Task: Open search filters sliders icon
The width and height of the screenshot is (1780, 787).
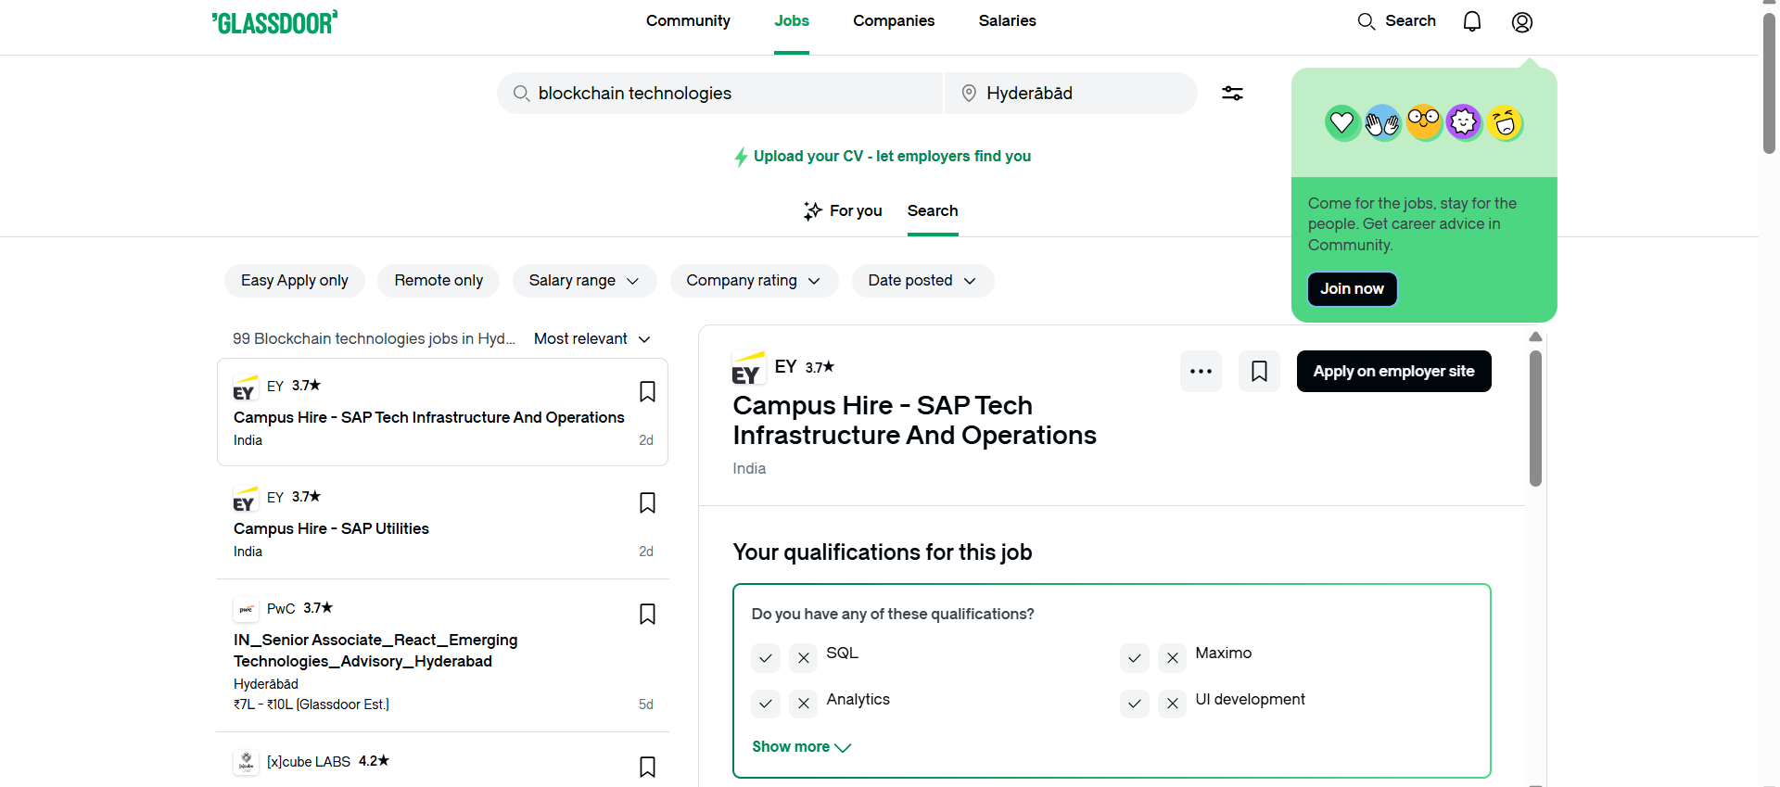Action: point(1232,94)
